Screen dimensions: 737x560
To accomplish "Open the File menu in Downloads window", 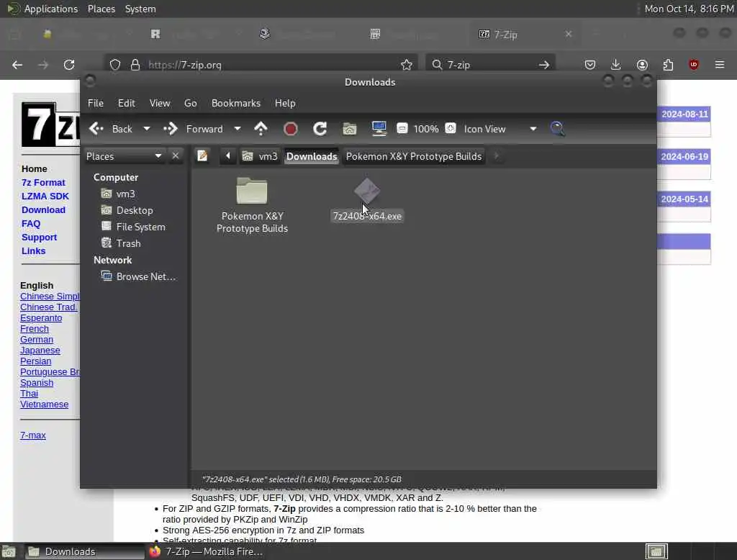I will click(x=96, y=103).
